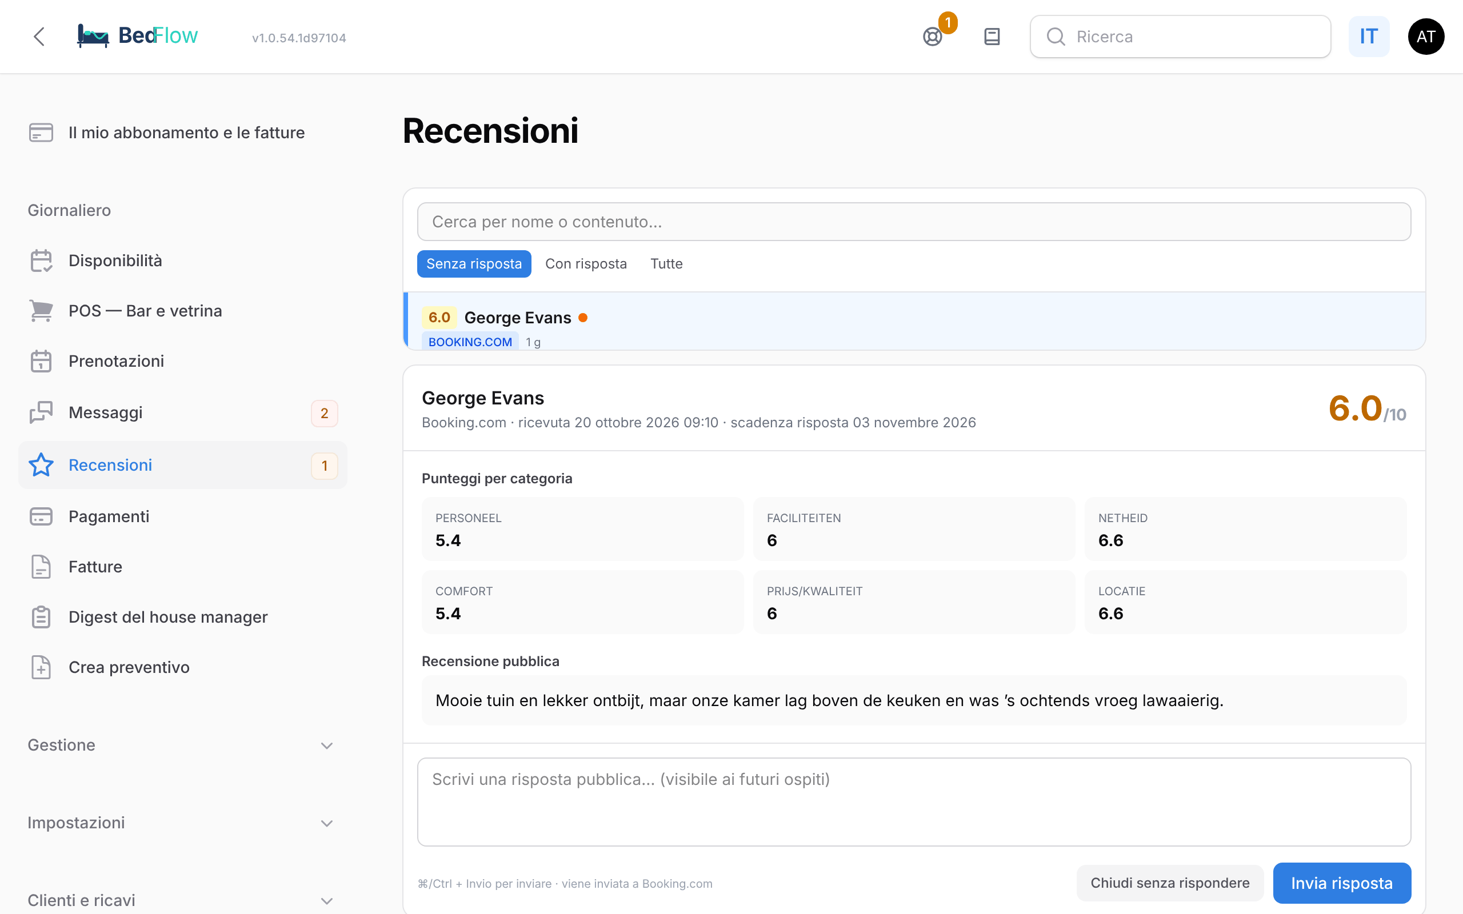Select George Evans review in list
Viewport: 1463px width, 914px height.
click(914, 321)
